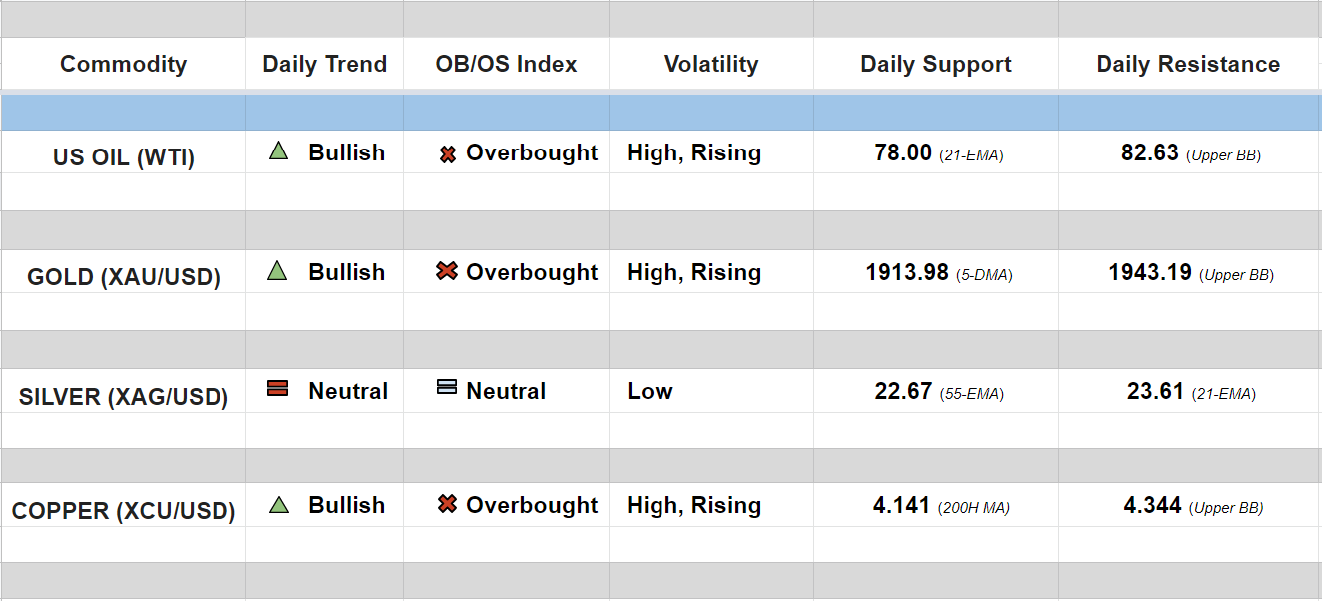Select the Daily Support header cell

935,64
